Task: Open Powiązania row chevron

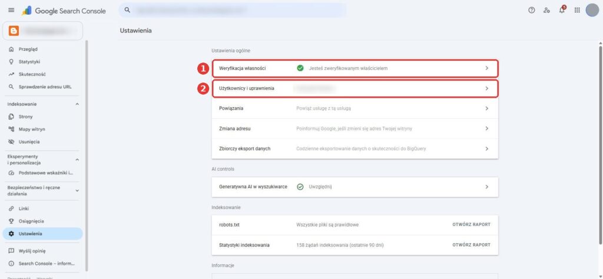Action: pos(486,108)
